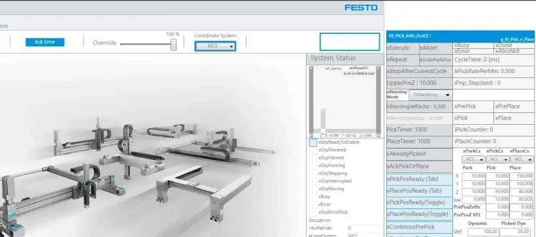The height and width of the screenshot is (237, 536).
Task: Toggle the xGrpHoming checkbox
Action: [x=313, y=166]
